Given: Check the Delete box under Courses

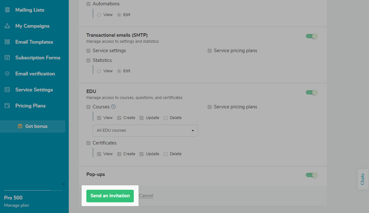Looking at the screenshot, I should click(166, 118).
